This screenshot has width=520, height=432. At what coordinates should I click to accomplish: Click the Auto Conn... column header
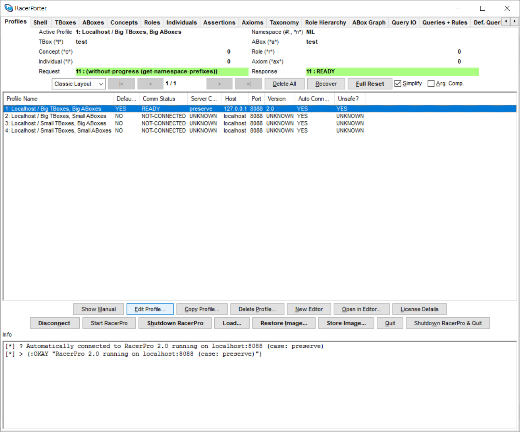click(x=315, y=99)
